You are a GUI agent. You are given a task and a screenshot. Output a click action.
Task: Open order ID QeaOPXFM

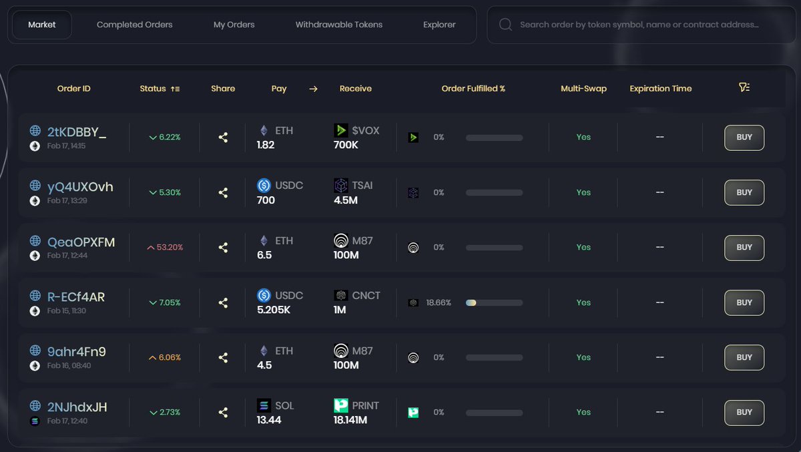pos(81,242)
